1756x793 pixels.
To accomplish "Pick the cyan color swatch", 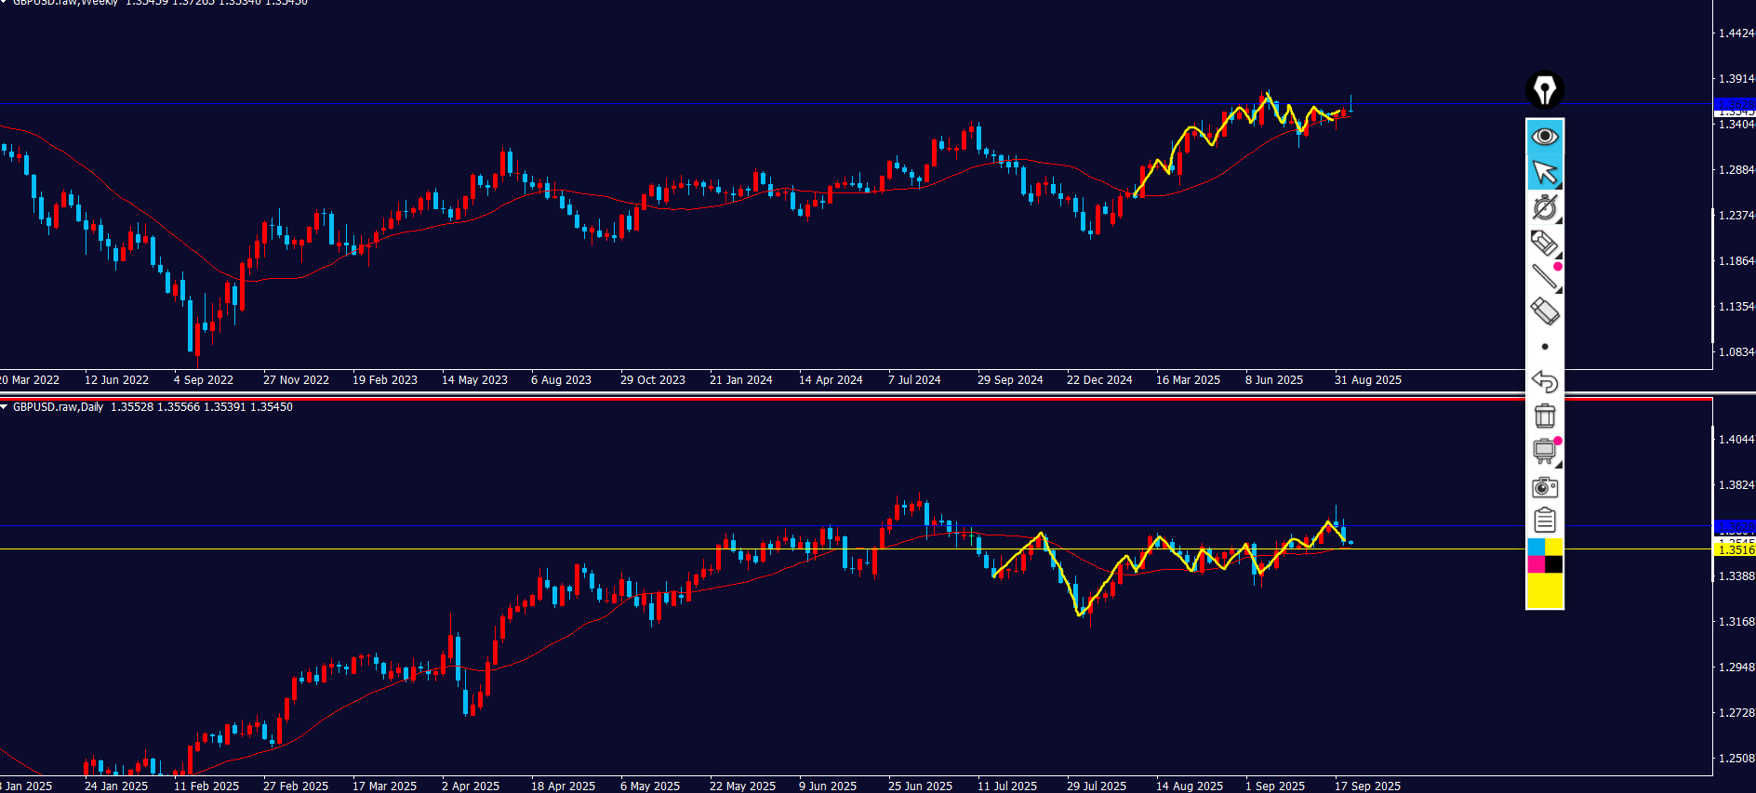I will pyautogui.click(x=1536, y=548).
